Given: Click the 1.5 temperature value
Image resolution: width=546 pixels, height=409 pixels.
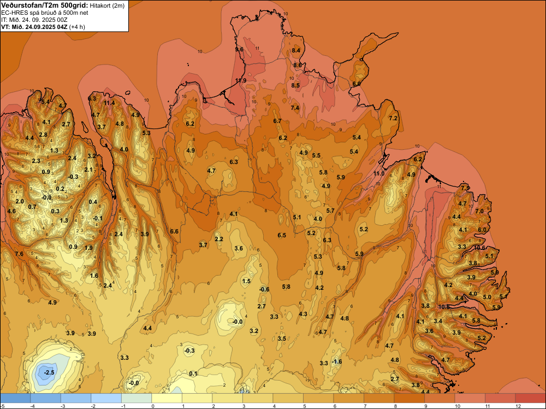Looking at the screenshot, I should [246, 282].
